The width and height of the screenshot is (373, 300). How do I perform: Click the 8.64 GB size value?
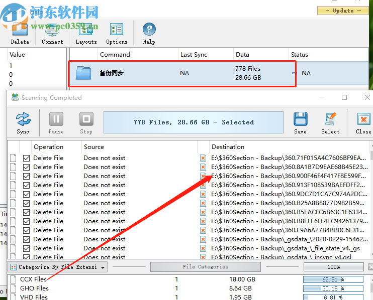click(240, 288)
